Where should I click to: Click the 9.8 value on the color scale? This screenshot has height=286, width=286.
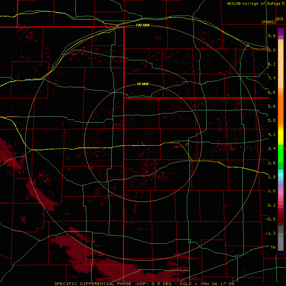272,36
